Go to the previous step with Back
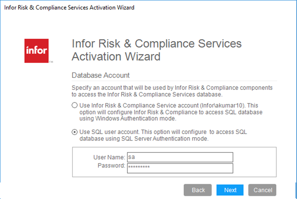Image resolution: width=297 pixels, height=199 pixels. click(198, 190)
